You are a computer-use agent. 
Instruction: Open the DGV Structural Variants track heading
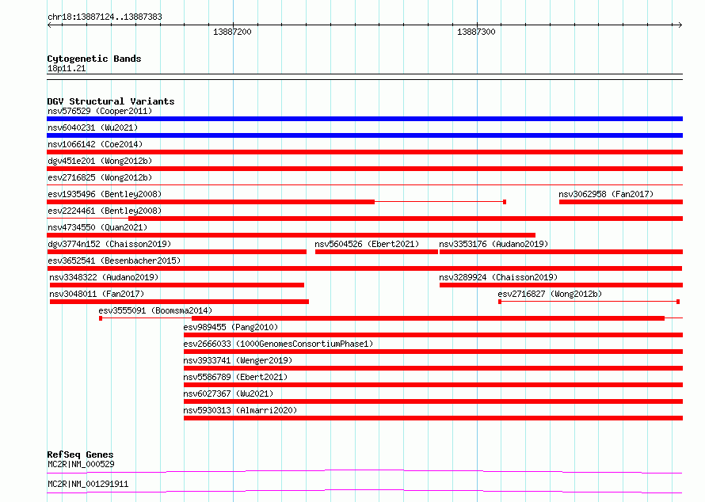111,101
